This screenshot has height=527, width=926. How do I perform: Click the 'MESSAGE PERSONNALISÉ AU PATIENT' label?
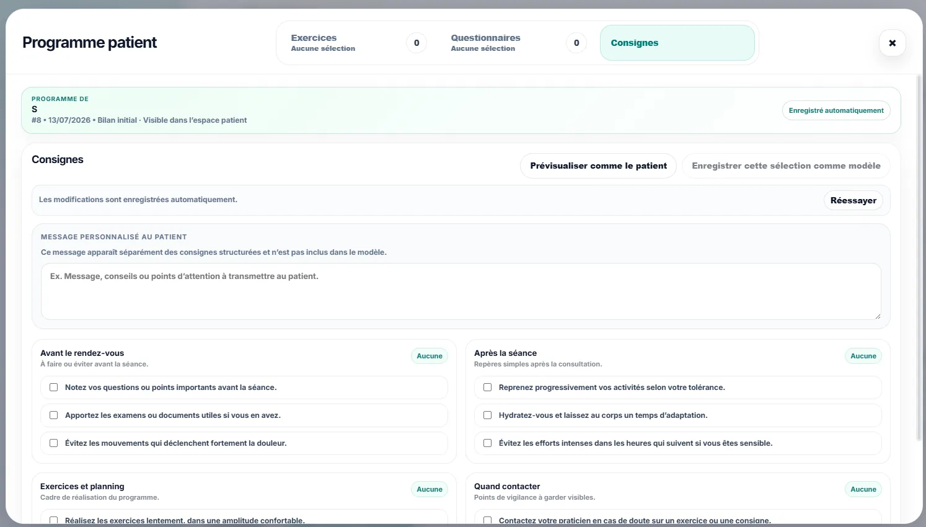pyautogui.click(x=114, y=237)
